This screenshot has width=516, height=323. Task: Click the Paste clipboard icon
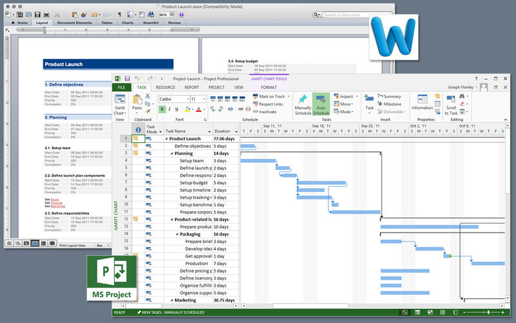(x=137, y=100)
